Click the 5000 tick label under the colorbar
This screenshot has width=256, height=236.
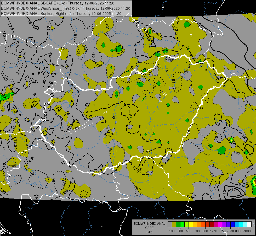(x=247, y=231)
